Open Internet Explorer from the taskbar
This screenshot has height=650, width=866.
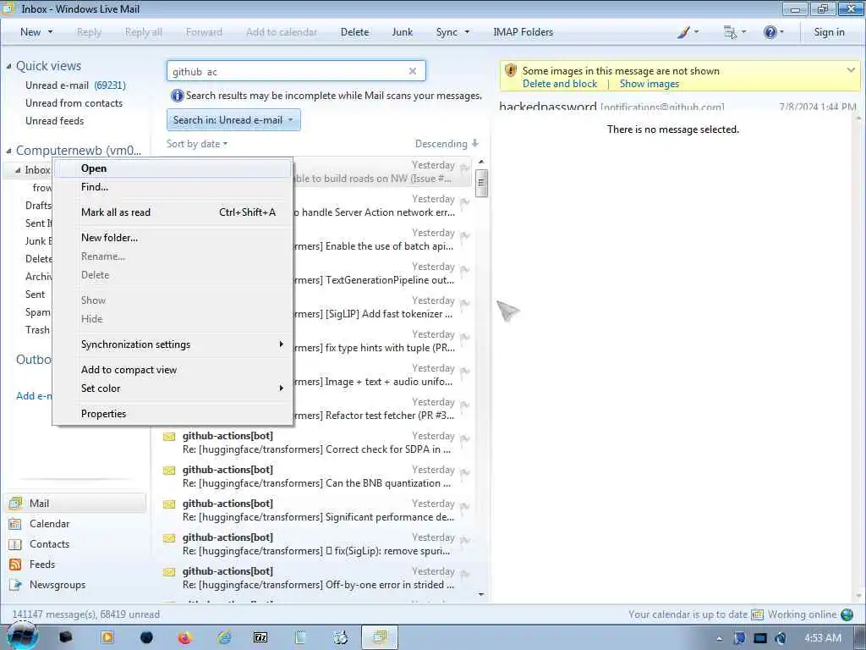click(224, 638)
